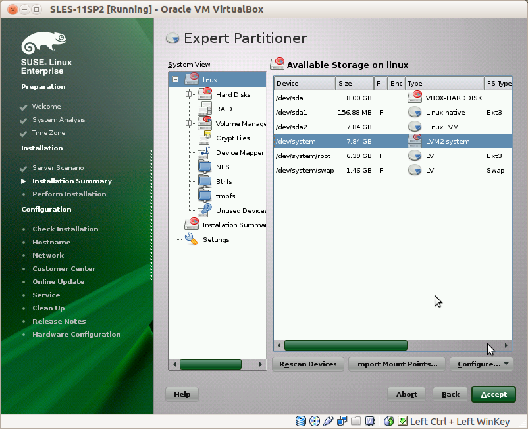Sort table by Device column header
528x429 pixels.
(304, 83)
